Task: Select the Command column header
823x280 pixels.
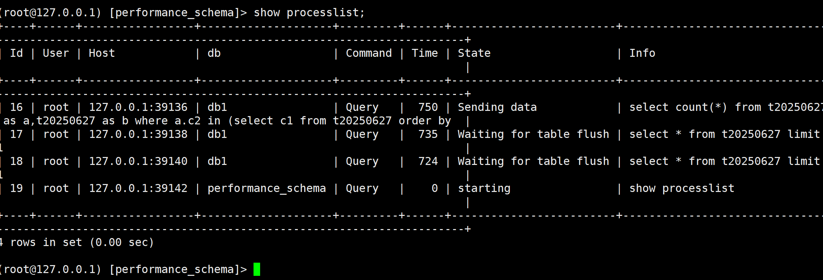Action: (x=369, y=53)
